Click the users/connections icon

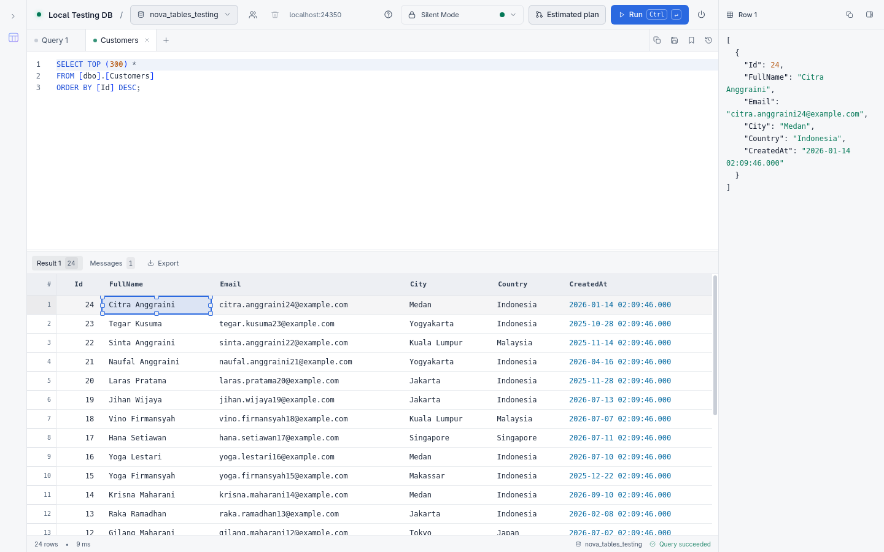[x=253, y=15]
